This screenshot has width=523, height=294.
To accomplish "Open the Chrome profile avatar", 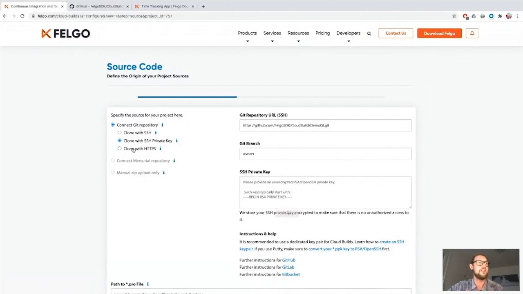I will point(509,16).
